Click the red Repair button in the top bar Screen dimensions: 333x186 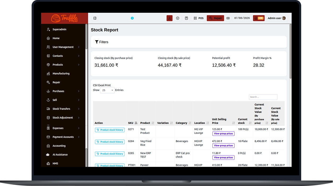(215, 18)
